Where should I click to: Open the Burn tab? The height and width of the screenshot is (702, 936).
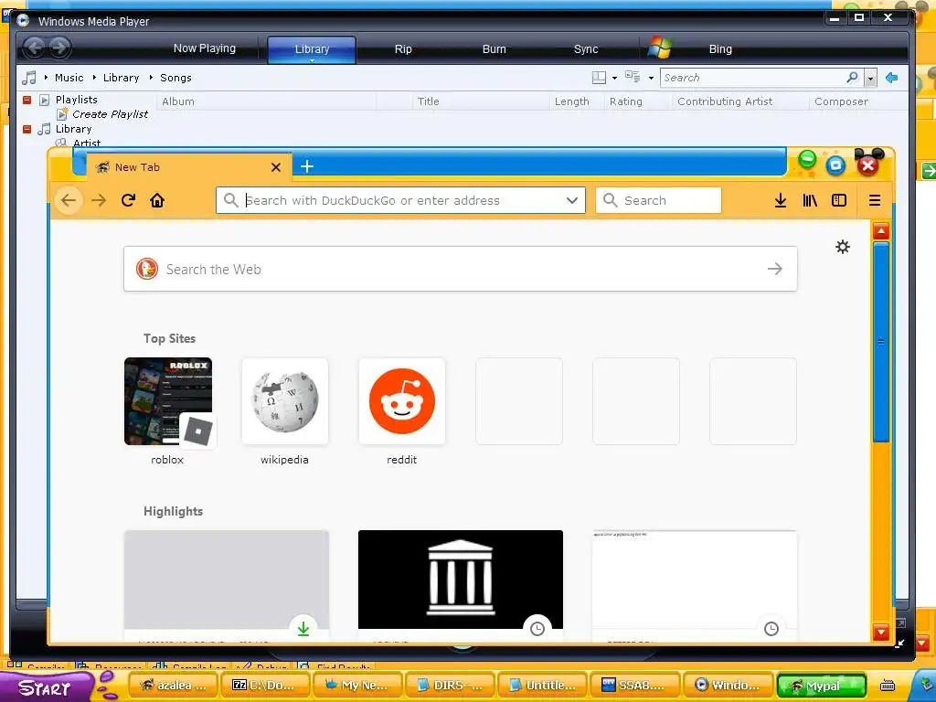tap(494, 49)
